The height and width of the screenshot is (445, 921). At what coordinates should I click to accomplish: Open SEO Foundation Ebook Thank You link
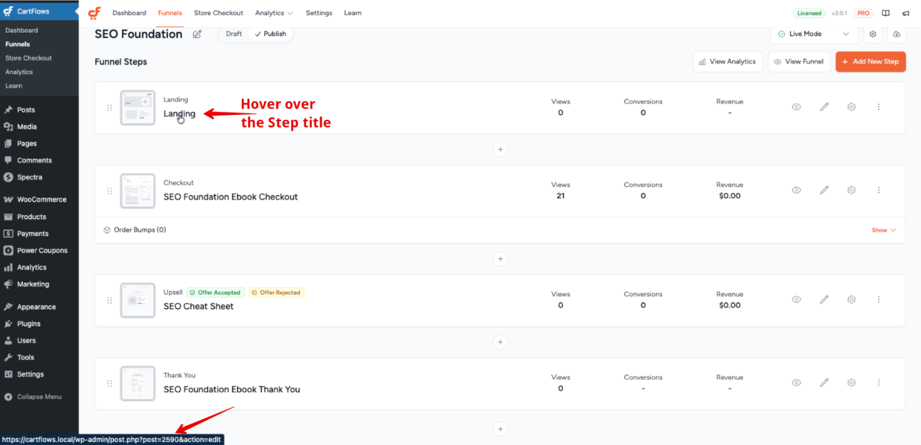coord(232,389)
